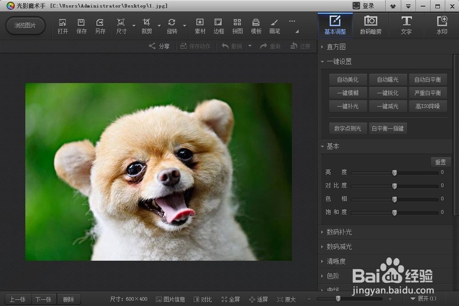The width and height of the screenshot is (459, 306).
Task: Reset basic adjustments with 重置
Action: [441, 162]
